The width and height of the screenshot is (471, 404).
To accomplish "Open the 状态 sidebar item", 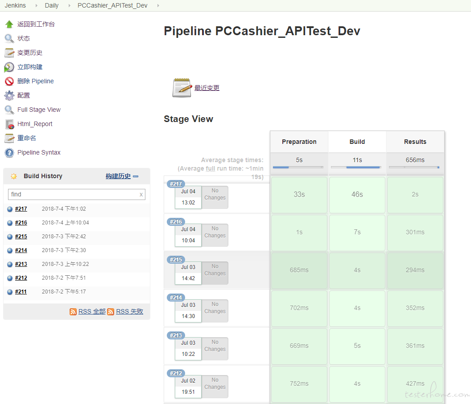I will (24, 38).
